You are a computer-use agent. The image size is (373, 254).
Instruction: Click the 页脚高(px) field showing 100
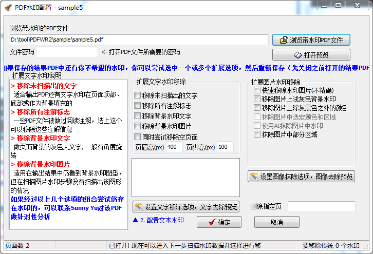tap(225, 147)
